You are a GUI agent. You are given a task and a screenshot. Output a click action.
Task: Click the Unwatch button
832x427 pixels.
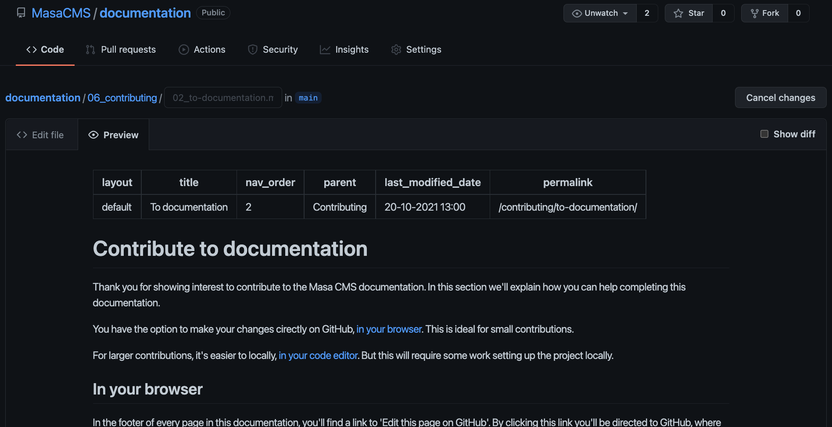600,13
